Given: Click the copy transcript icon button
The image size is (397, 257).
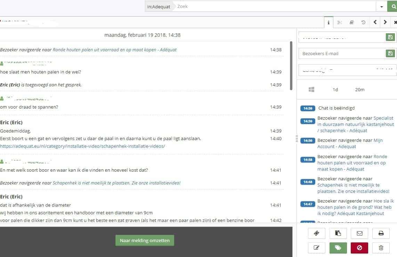Looking at the screenshot, I should pyautogui.click(x=338, y=233).
